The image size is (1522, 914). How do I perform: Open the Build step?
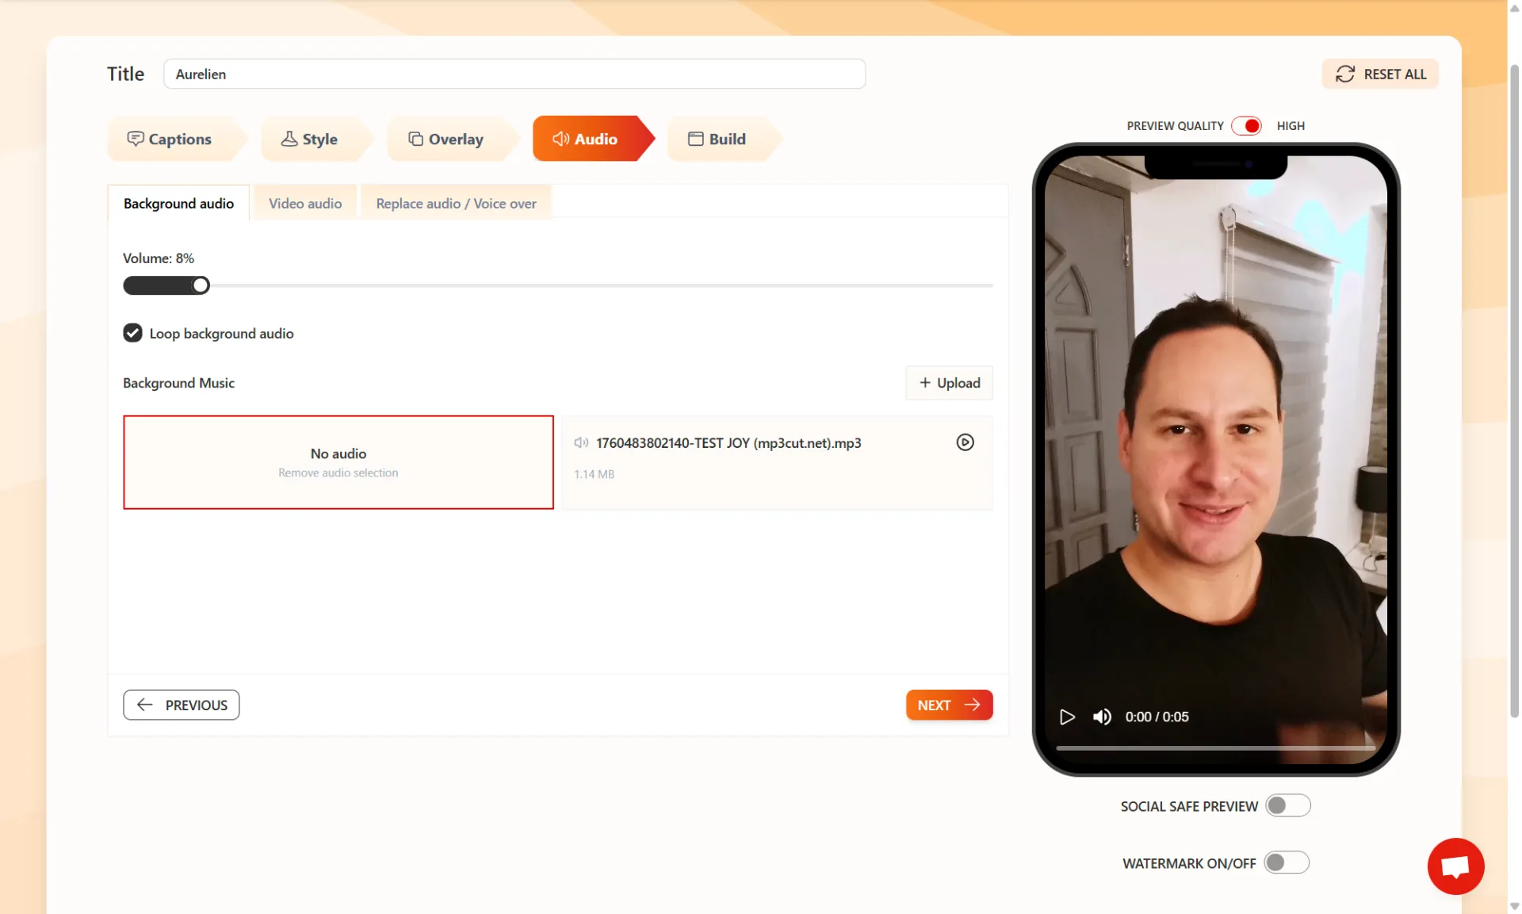(x=717, y=139)
